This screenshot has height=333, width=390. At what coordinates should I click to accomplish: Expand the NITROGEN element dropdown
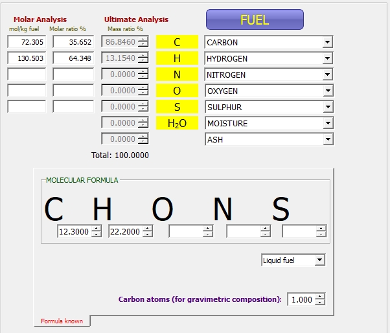pos(328,75)
